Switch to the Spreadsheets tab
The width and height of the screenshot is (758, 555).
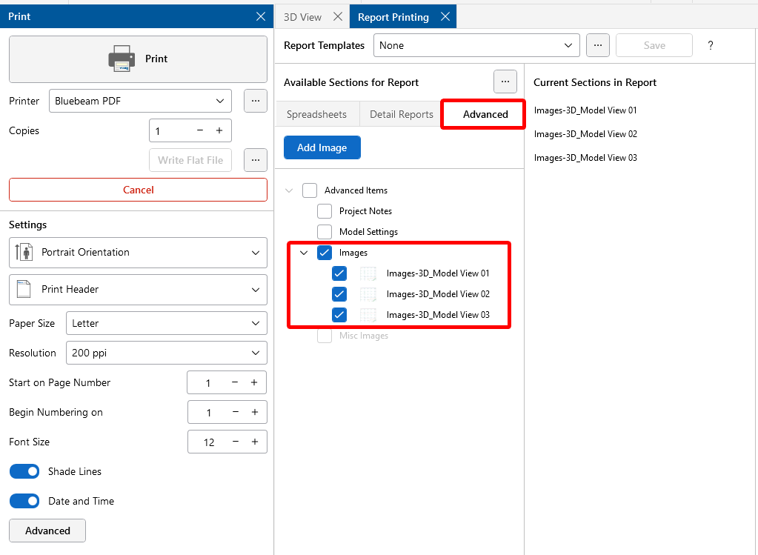(x=316, y=114)
